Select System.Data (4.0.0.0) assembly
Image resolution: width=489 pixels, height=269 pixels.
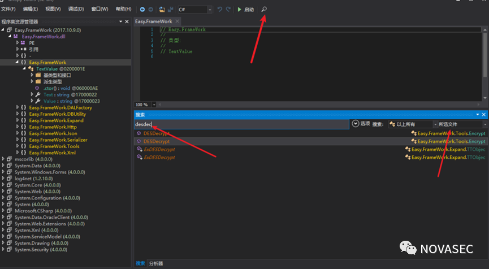pyautogui.click(x=37, y=166)
